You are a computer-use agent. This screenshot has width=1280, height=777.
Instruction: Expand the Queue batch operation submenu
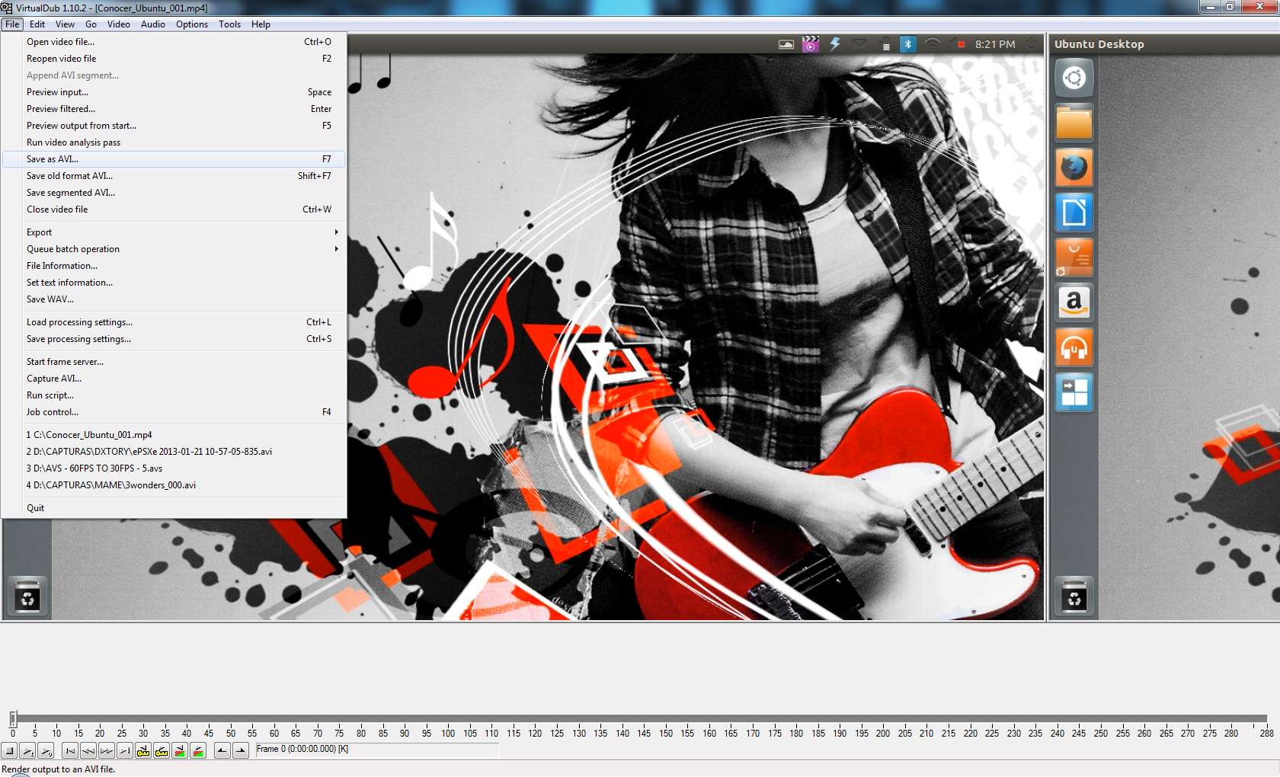[x=174, y=249]
